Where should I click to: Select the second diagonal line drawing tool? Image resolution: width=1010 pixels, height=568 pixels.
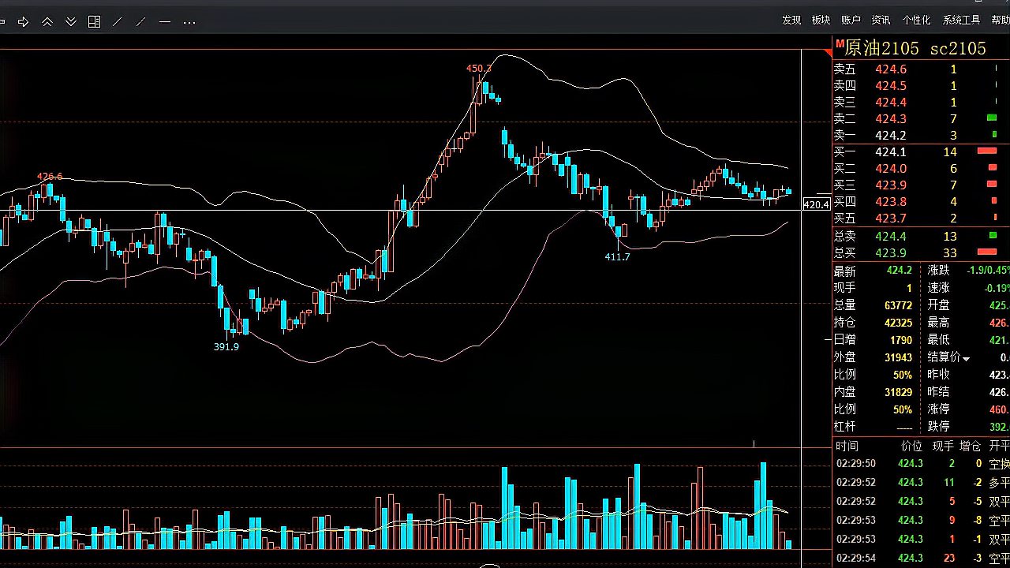141,22
